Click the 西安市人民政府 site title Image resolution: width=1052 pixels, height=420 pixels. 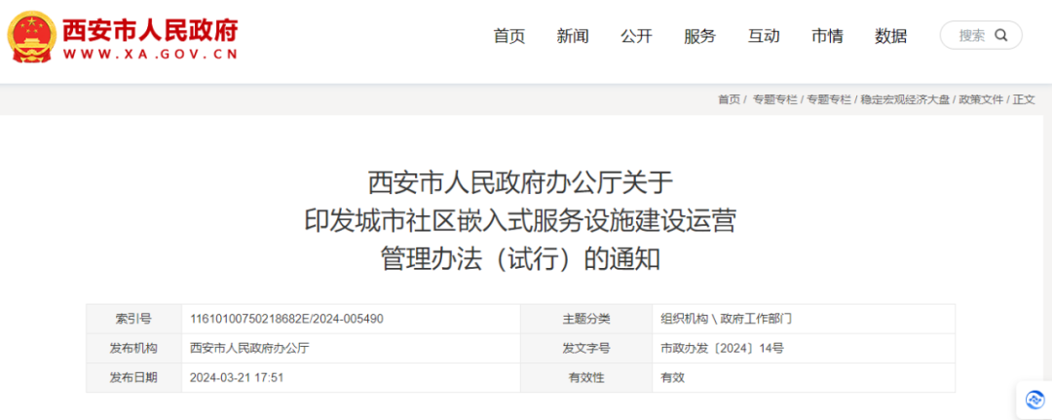[150, 30]
